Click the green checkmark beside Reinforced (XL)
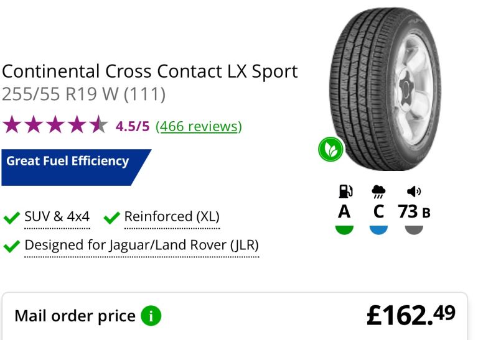 [112, 218]
